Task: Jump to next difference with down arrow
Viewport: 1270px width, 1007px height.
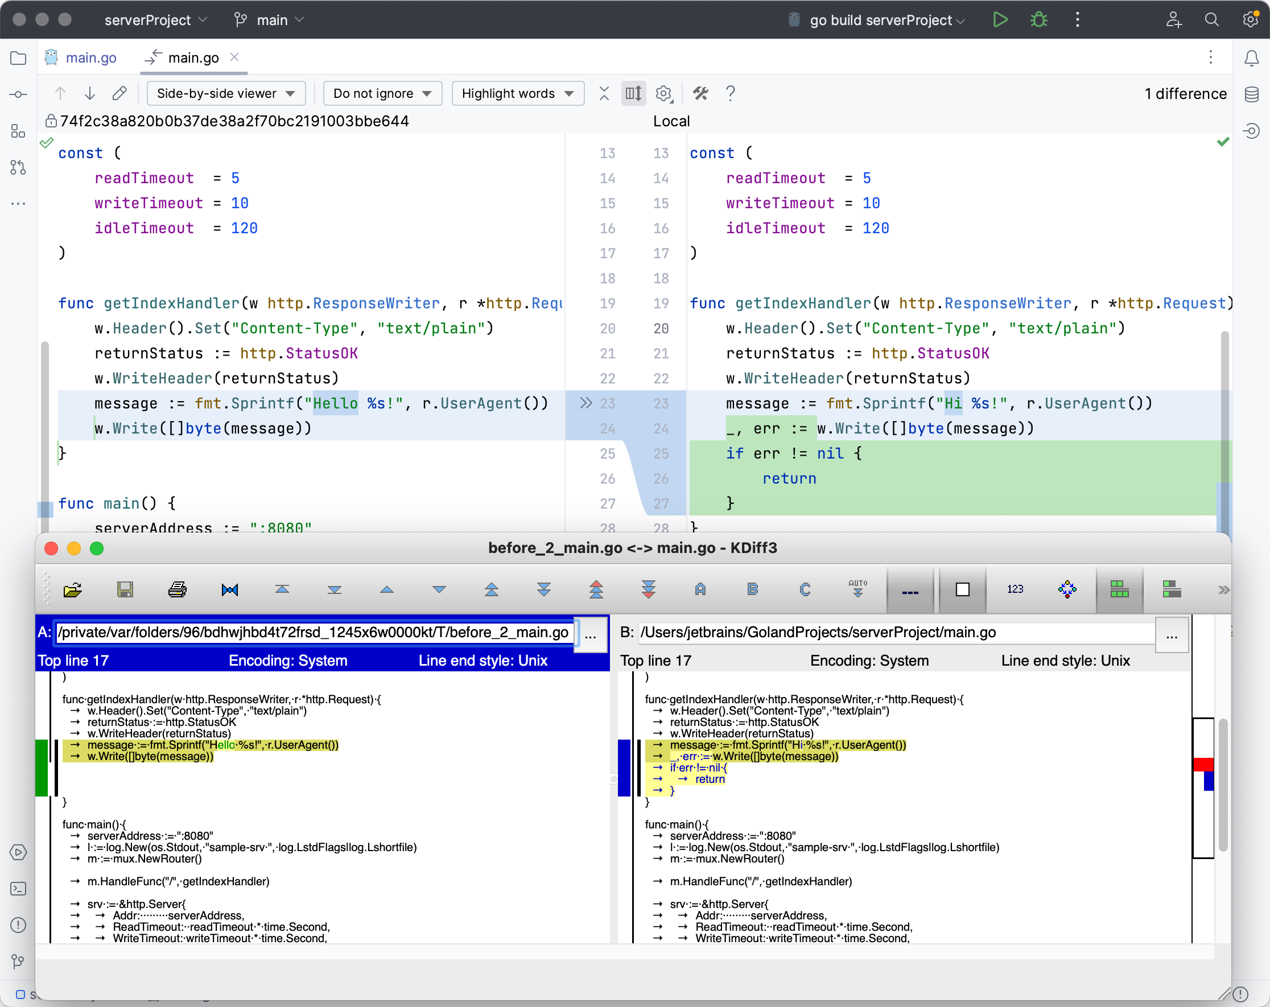Action: [89, 93]
